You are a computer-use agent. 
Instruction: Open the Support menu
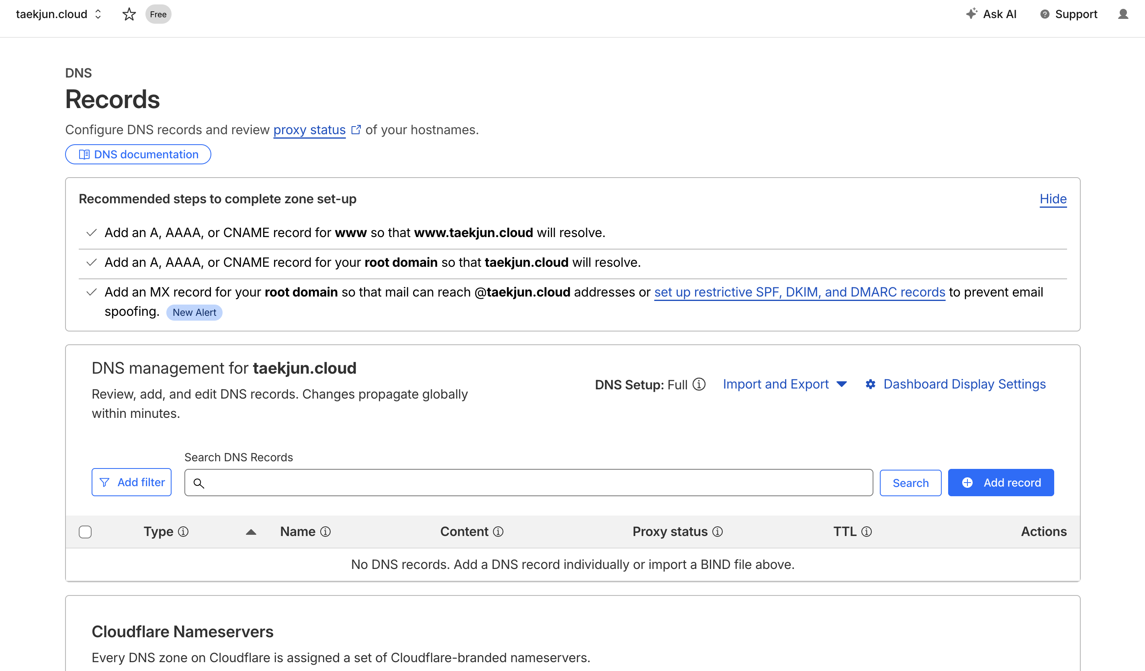coord(1069,14)
